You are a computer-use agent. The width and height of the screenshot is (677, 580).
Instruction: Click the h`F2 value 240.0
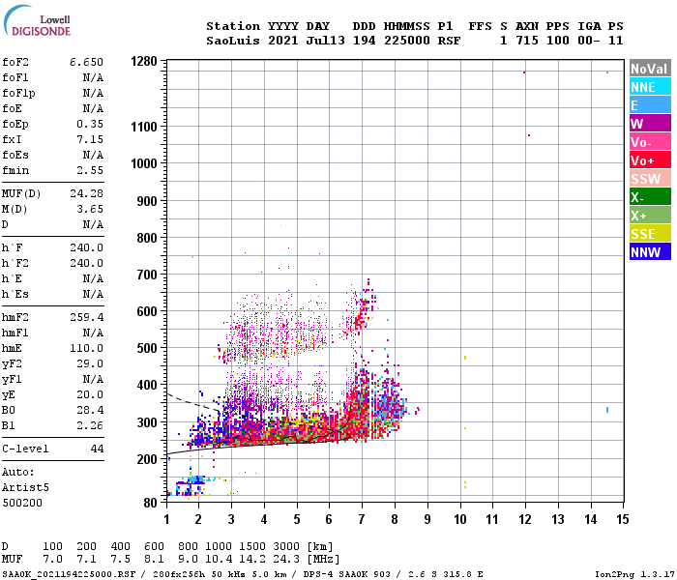(86, 263)
